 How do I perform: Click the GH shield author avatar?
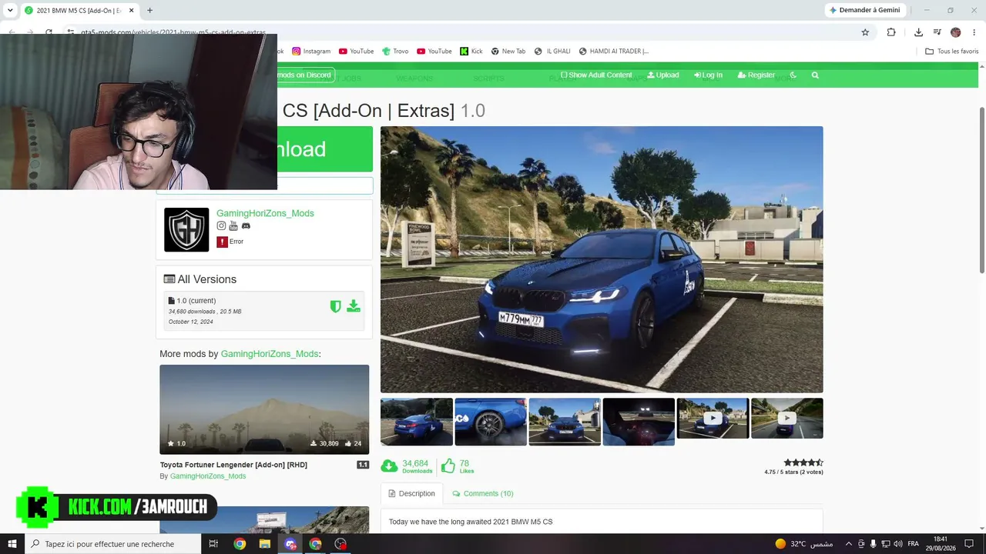186,229
